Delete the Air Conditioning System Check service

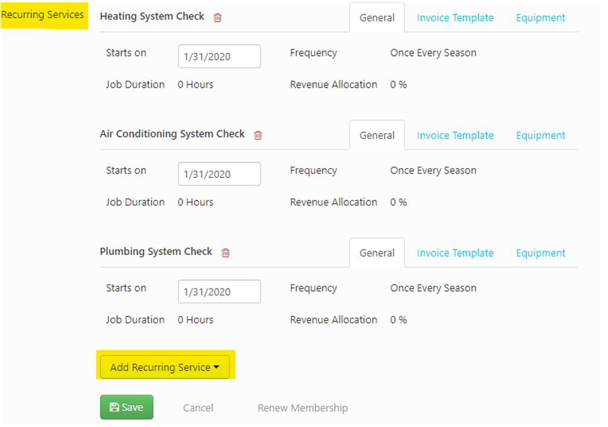[258, 135]
